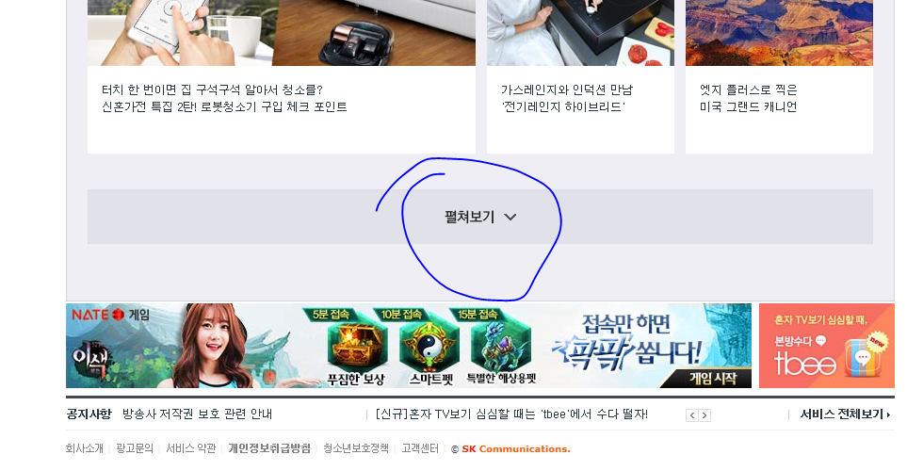Open 개인정보취급방침 footer link
The width and height of the screenshot is (923, 471).
point(269,448)
